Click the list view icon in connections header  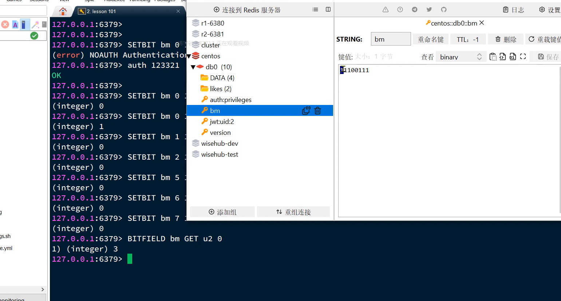(x=315, y=9)
